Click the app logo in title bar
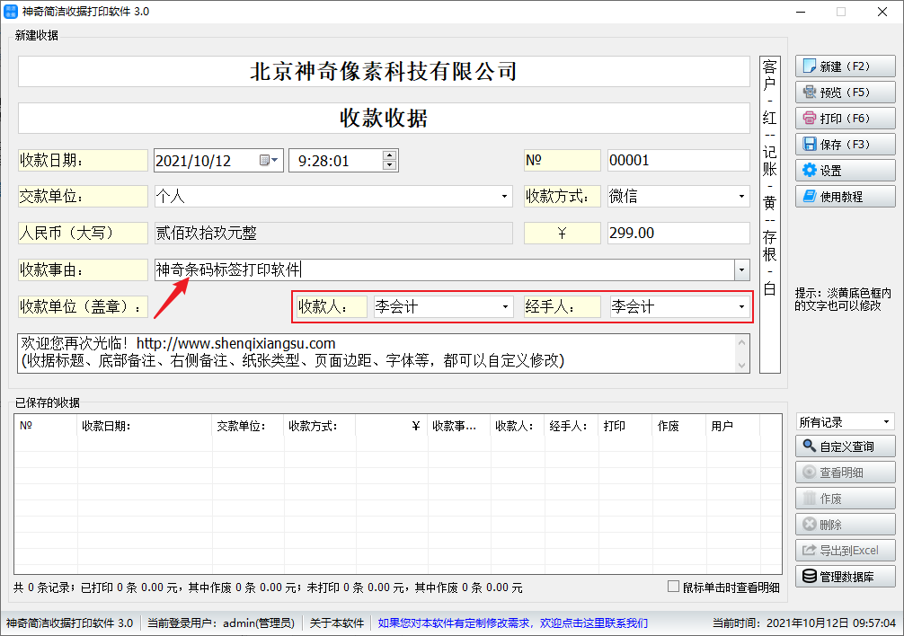904x636 pixels. click(x=11, y=12)
